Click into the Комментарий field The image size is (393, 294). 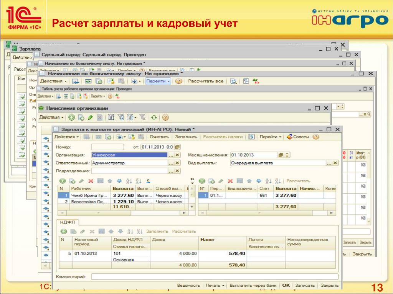click(x=215, y=277)
